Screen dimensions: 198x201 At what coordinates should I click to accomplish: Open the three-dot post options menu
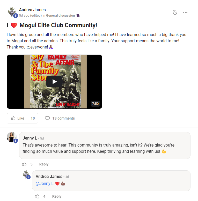point(185,12)
